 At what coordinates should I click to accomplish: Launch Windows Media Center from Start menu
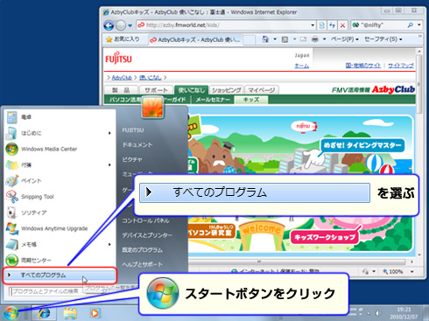(x=59, y=149)
